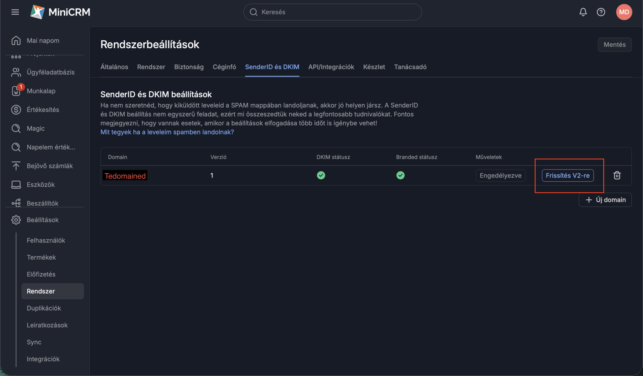Open Értékesítés from the sidebar
The height and width of the screenshot is (376, 643).
point(43,110)
